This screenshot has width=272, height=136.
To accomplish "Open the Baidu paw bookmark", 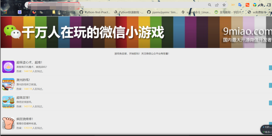I will pyautogui.click(x=23, y=12).
